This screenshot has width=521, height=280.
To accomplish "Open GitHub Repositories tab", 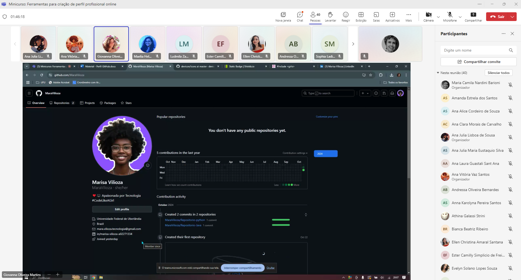I will tap(62, 103).
